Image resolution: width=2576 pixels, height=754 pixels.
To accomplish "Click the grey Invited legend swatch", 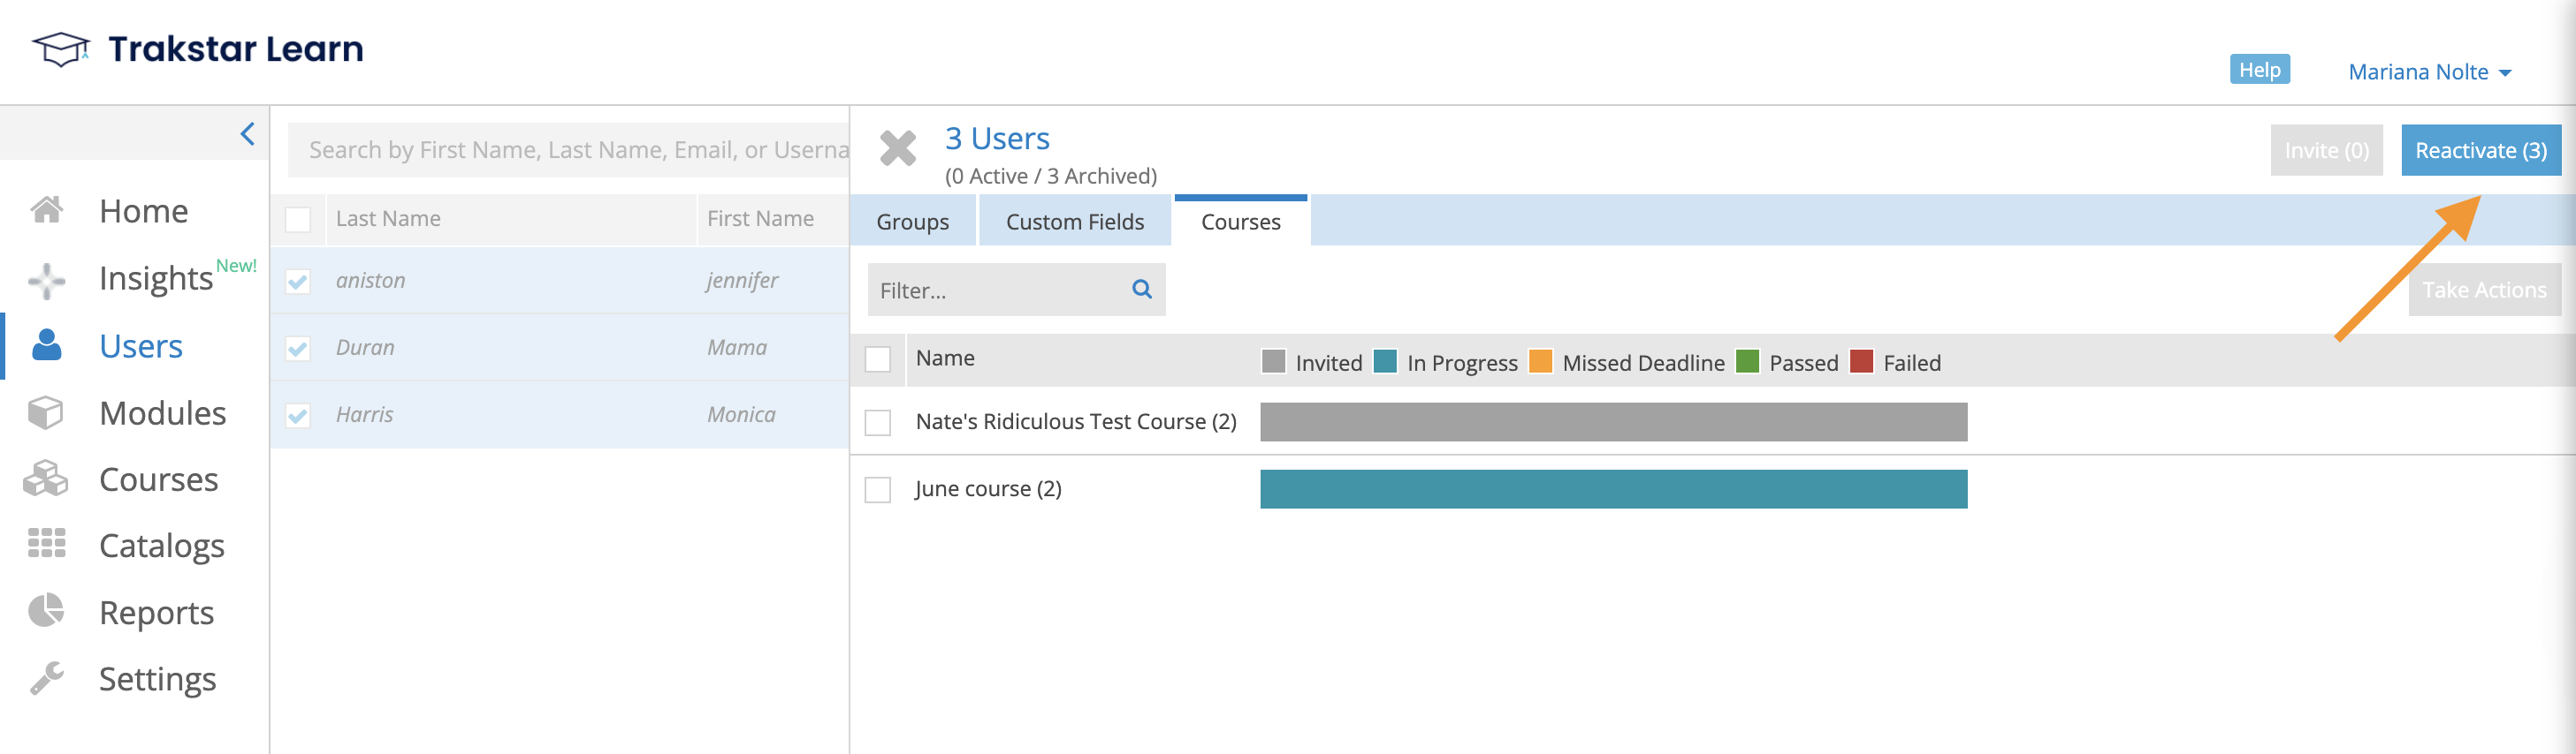I will coord(1273,360).
